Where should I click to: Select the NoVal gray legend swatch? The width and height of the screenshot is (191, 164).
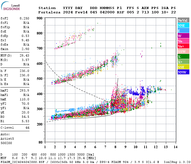point(183,20)
